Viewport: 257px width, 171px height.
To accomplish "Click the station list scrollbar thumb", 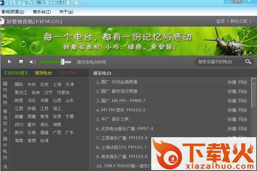I will click(254, 95).
